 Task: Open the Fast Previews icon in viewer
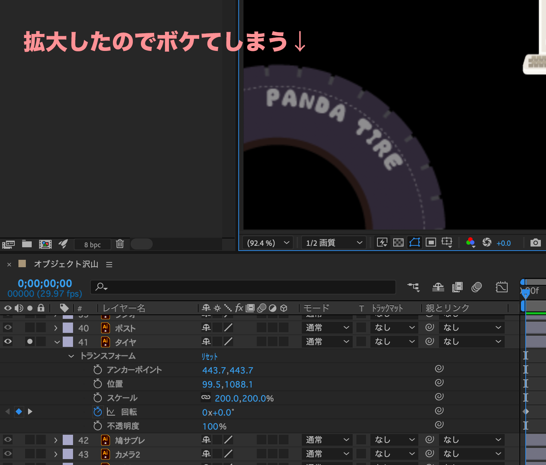point(382,242)
